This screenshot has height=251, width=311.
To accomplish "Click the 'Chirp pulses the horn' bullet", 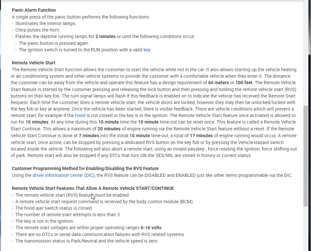I will (x=38, y=30).
